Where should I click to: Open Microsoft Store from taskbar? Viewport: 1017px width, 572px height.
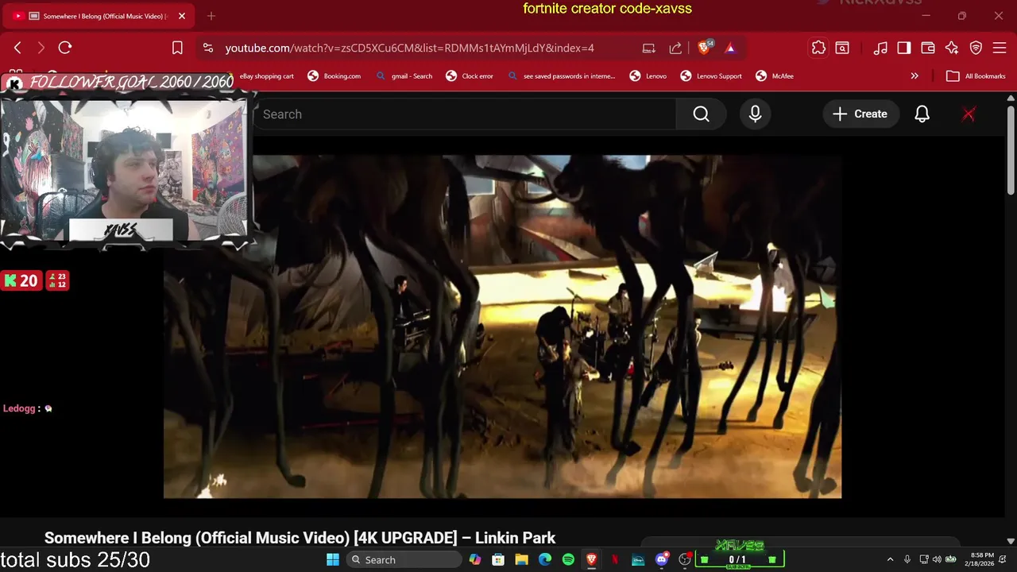coord(498,560)
